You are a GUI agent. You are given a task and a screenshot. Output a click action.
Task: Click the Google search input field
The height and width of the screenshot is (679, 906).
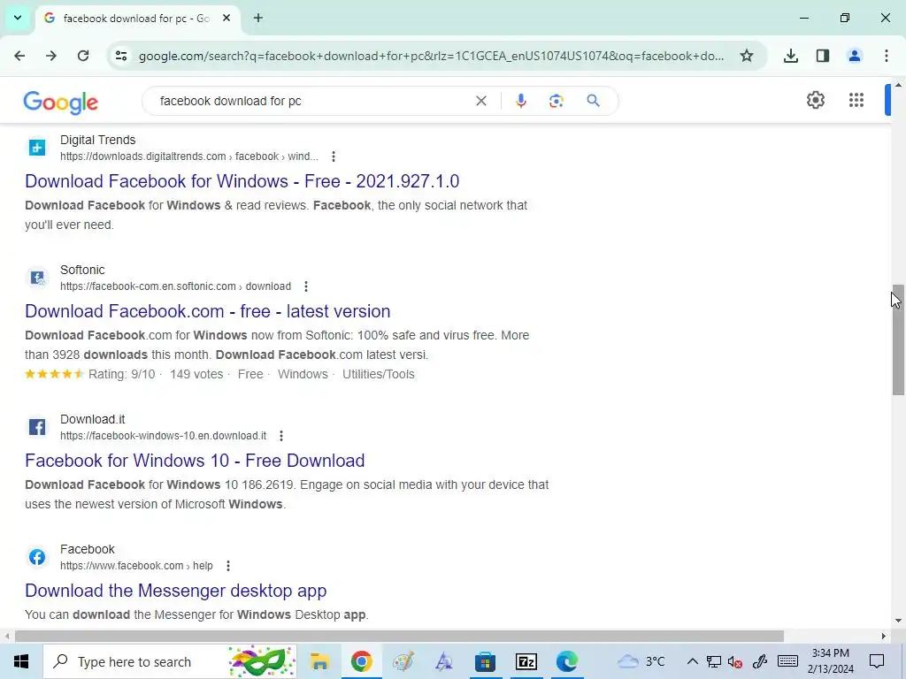(x=312, y=101)
